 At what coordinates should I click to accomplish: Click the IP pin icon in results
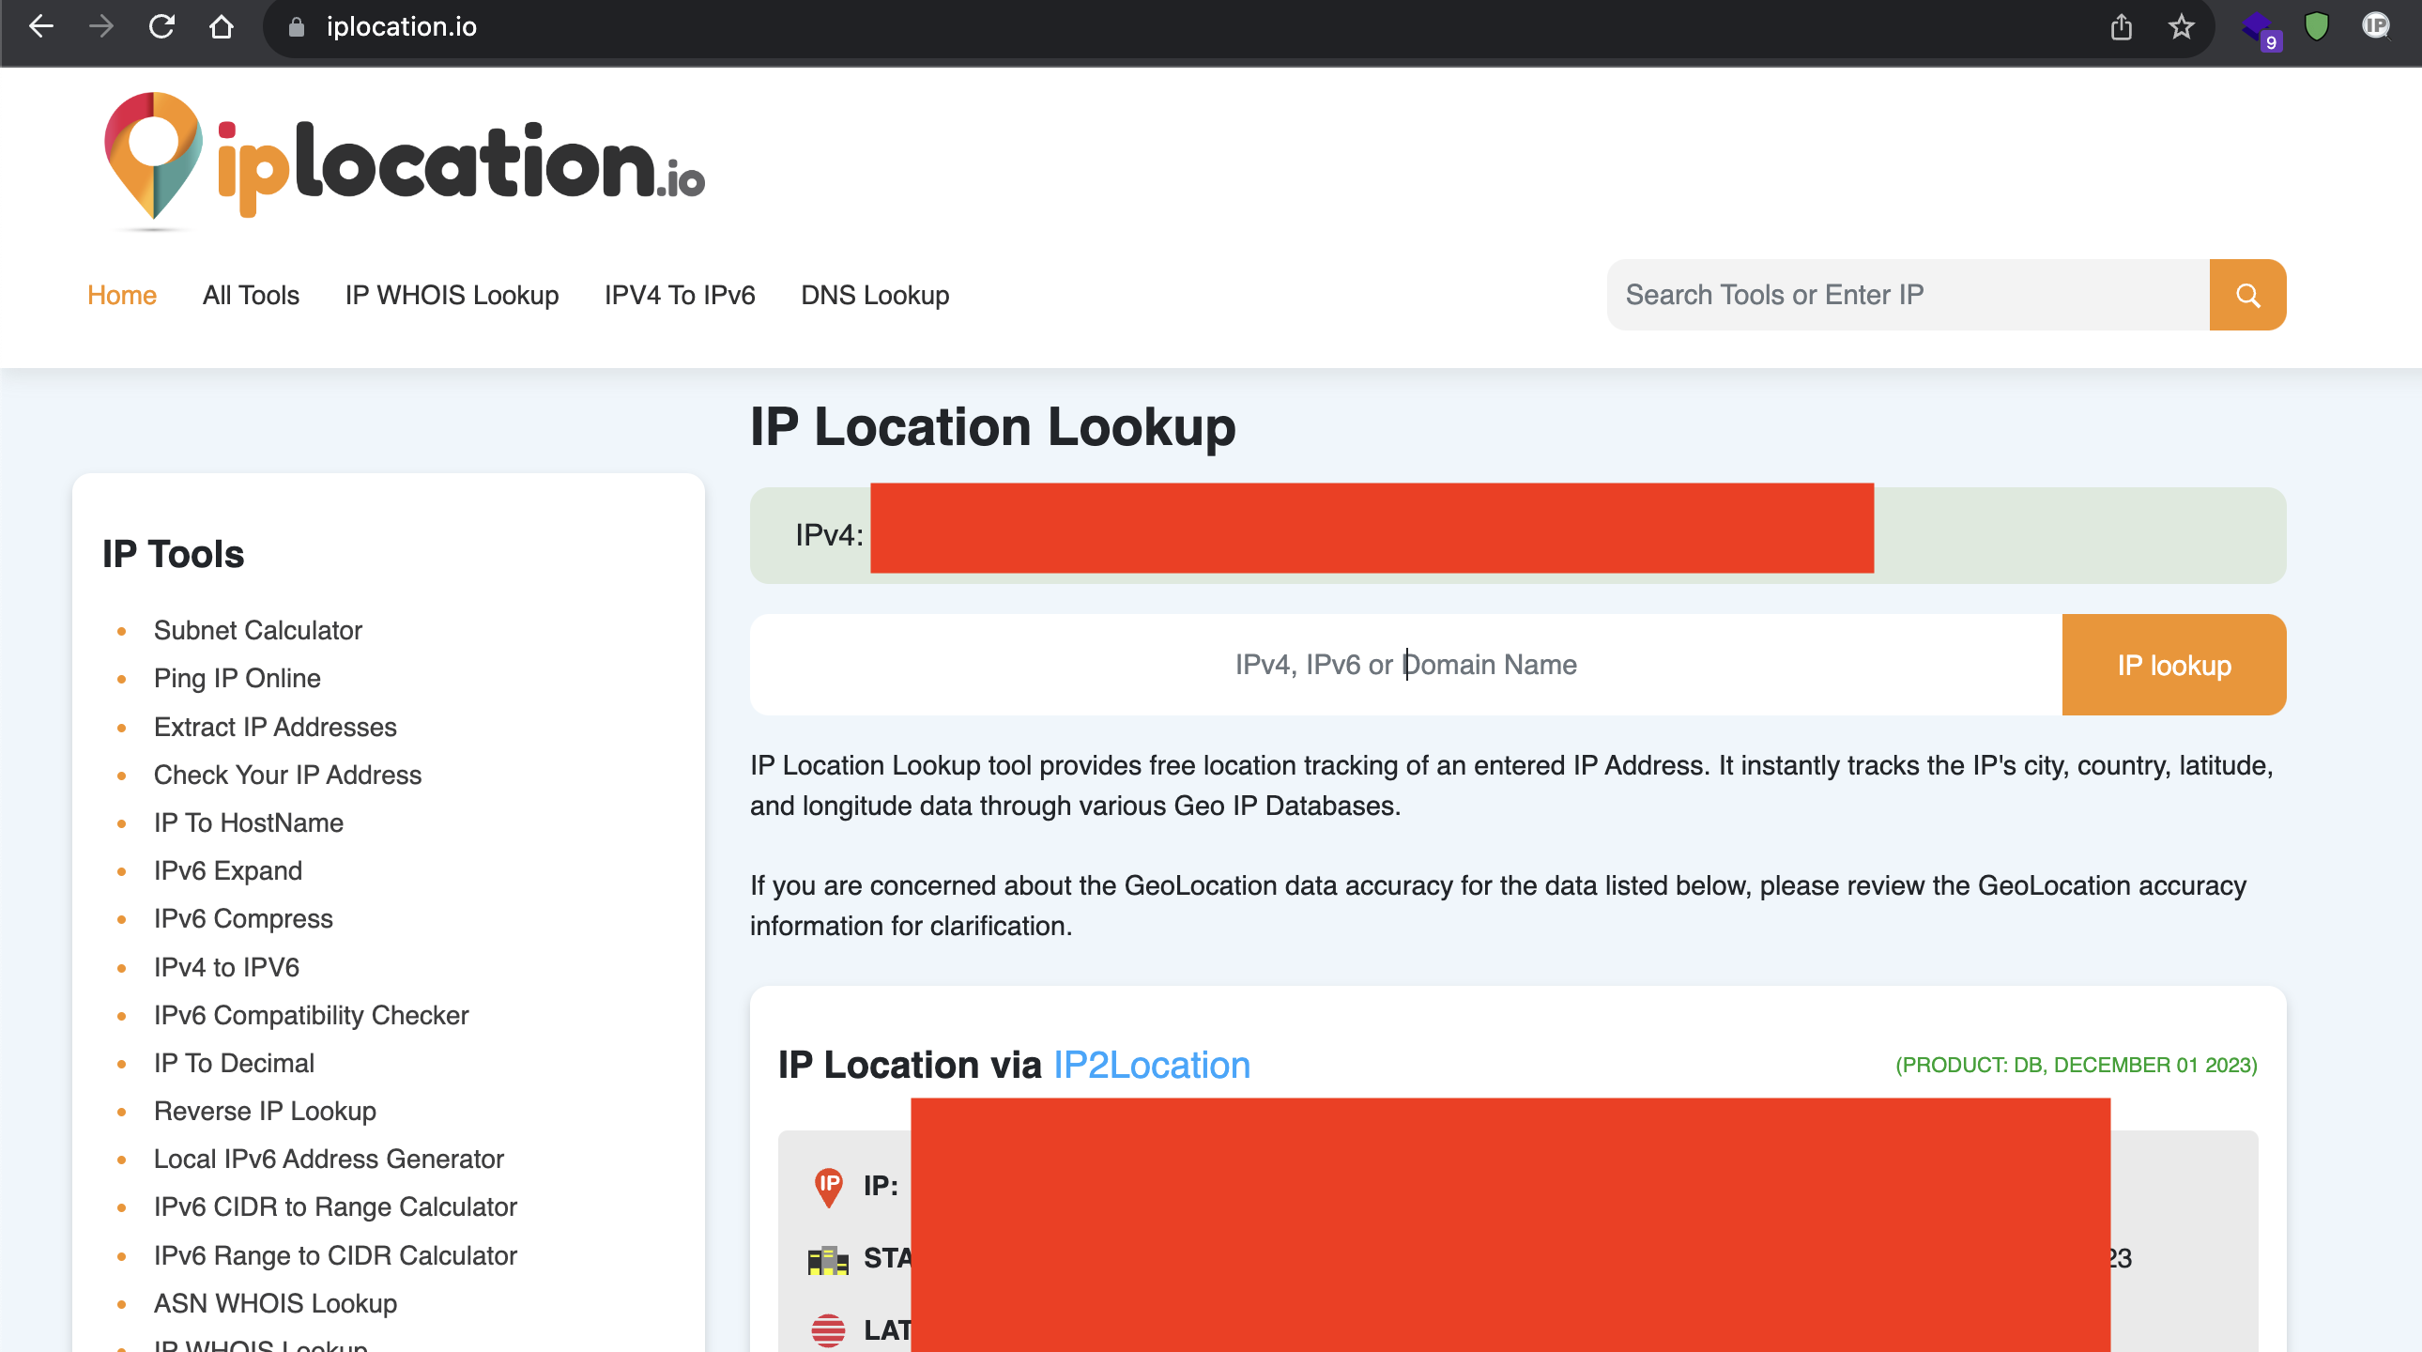(828, 1187)
